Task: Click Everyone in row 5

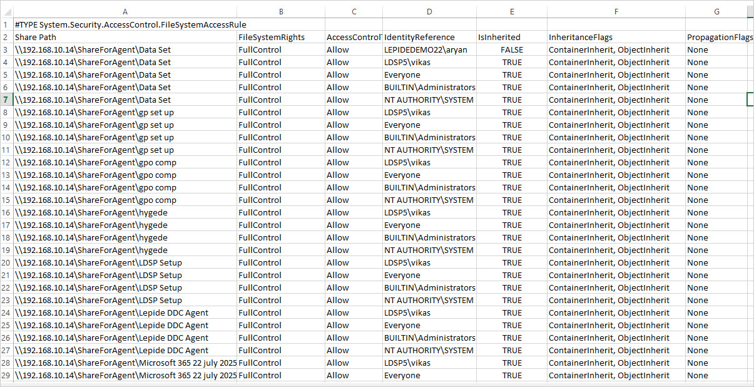Action: [429, 75]
